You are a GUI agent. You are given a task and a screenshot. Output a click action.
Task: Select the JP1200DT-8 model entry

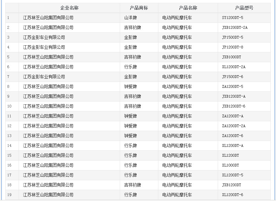click(232, 47)
